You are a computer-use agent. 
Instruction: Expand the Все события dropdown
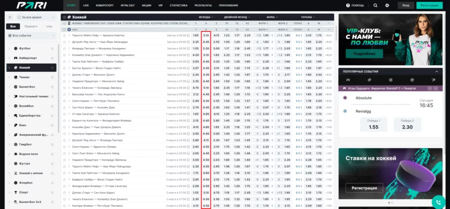pyautogui.click(x=33, y=36)
